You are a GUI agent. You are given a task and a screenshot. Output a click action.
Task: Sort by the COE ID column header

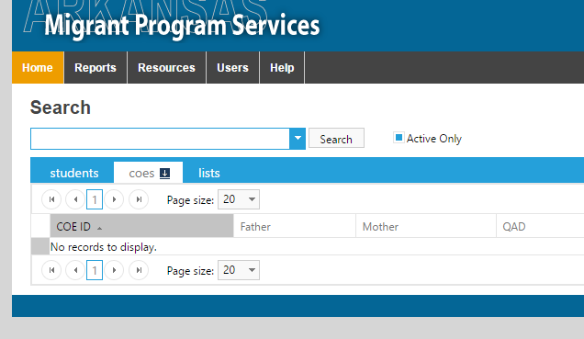pos(141,226)
